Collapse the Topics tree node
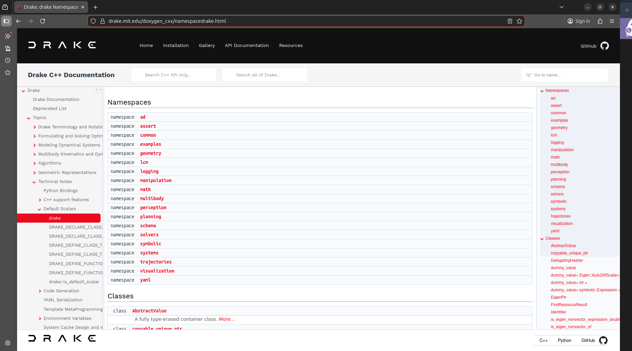 tap(28, 118)
